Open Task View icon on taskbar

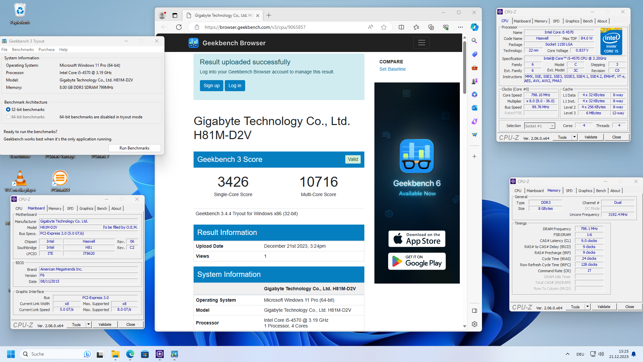click(100, 354)
